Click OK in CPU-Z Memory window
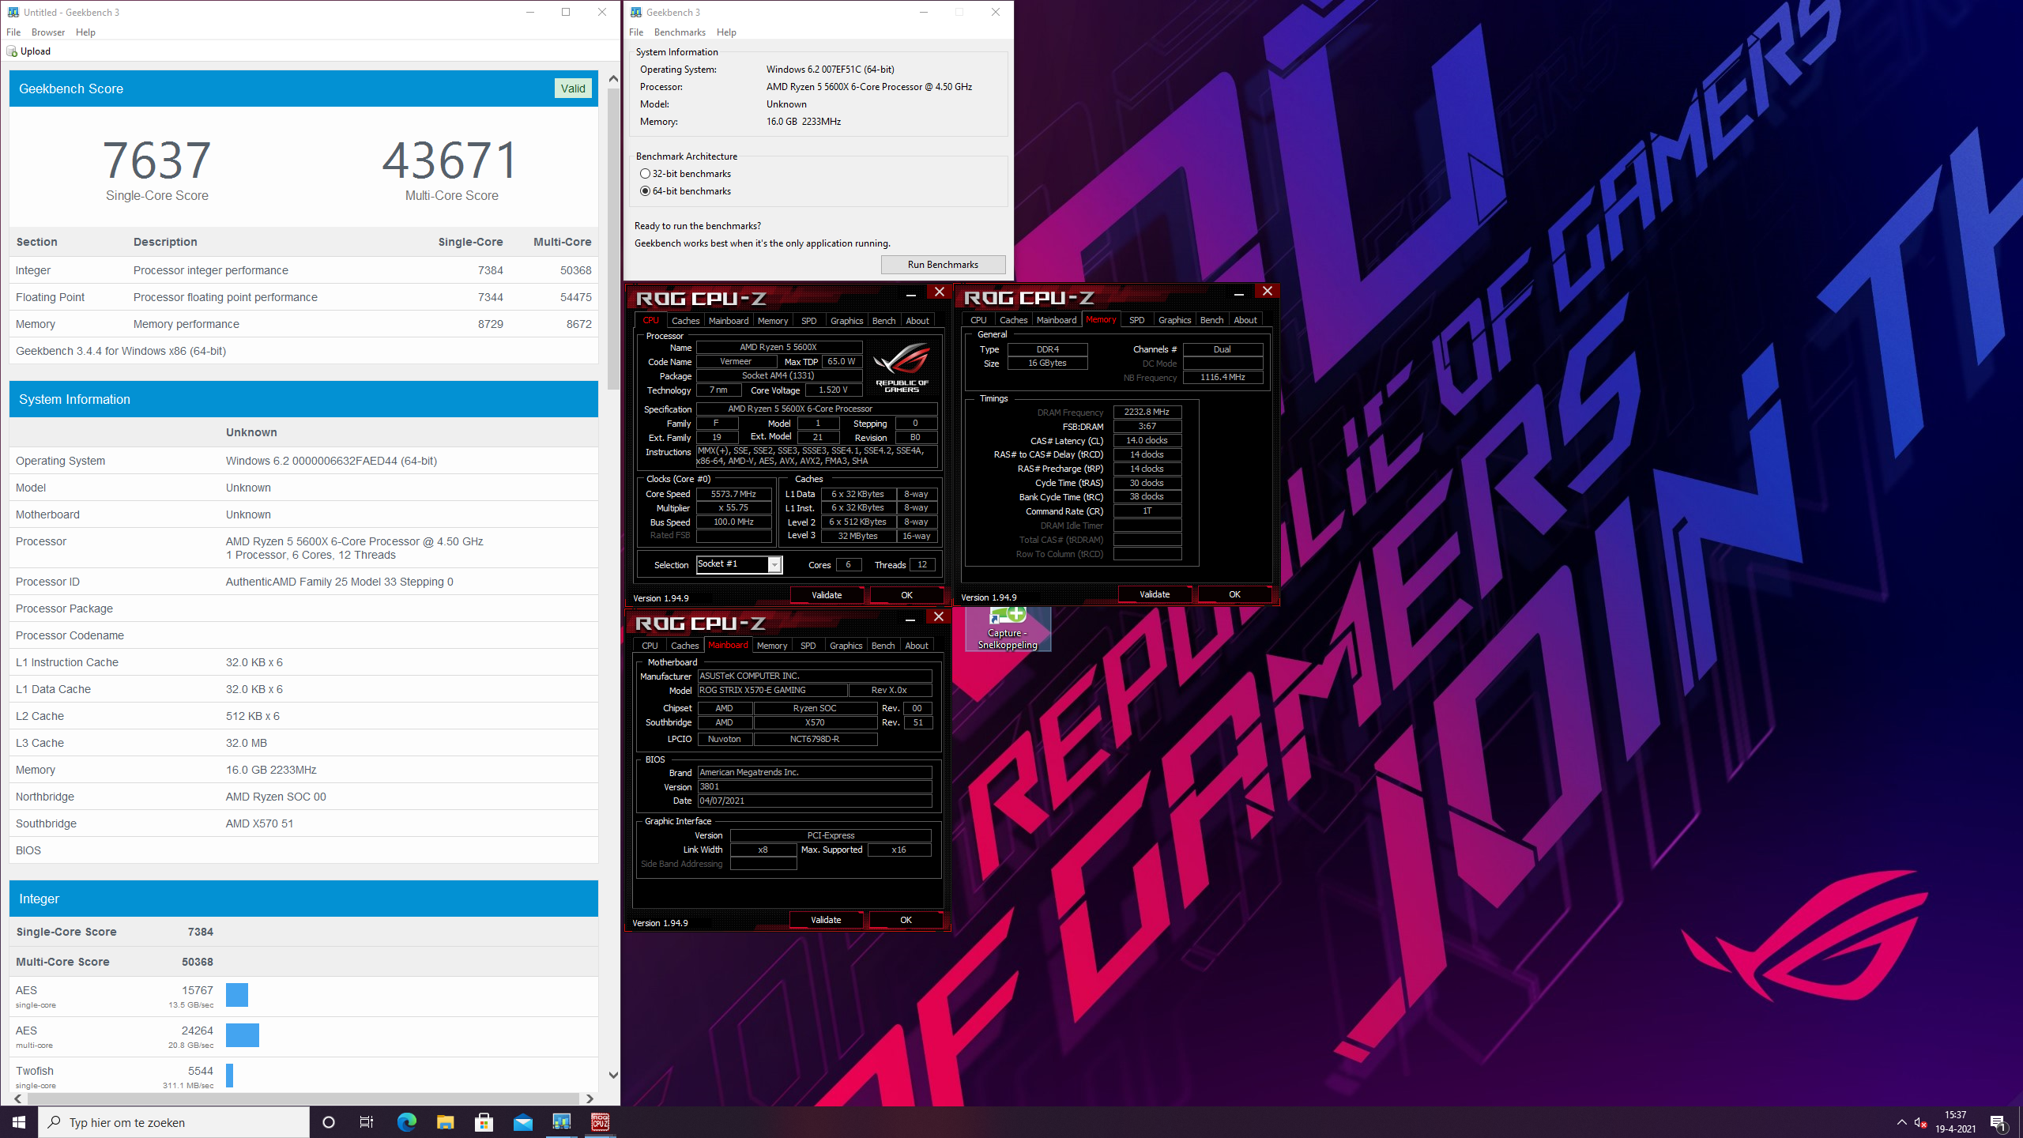Screen dimensions: 2023x1138 (1234, 594)
